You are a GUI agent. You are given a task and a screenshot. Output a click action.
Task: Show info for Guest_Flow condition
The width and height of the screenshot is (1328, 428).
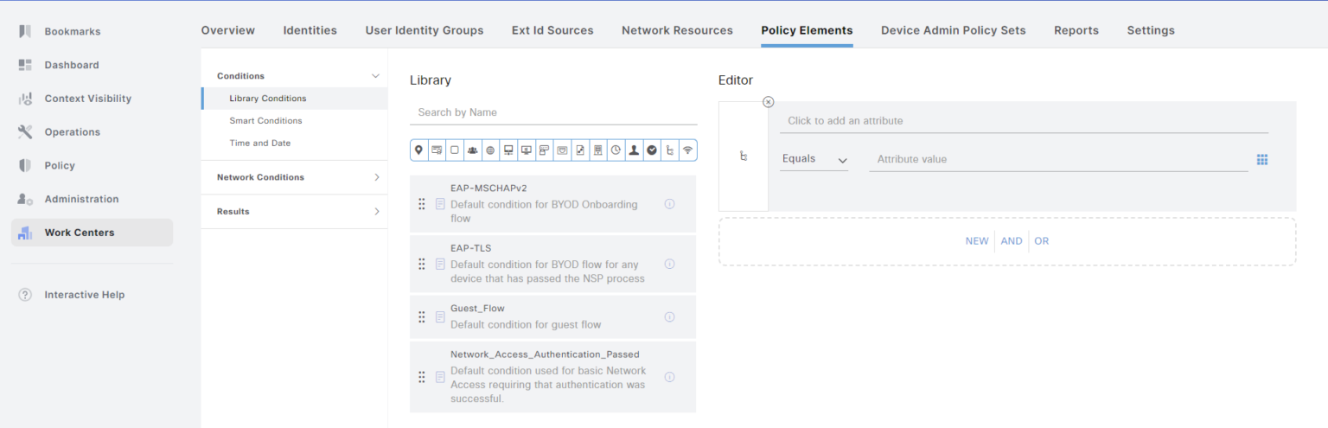(x=669, y=317)
